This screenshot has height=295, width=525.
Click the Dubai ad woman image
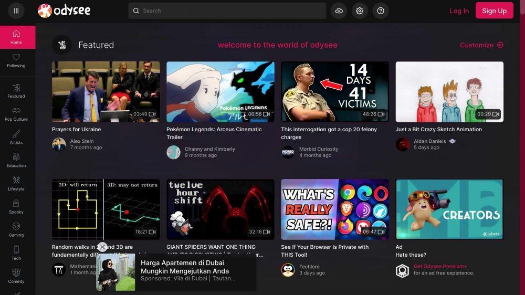pos(116,272)
